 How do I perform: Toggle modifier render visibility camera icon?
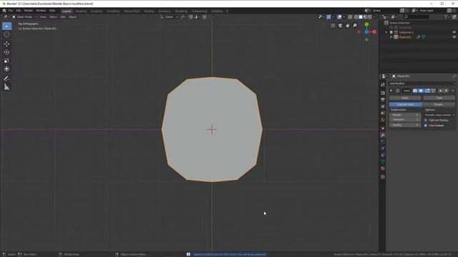[x=415, y=91]
